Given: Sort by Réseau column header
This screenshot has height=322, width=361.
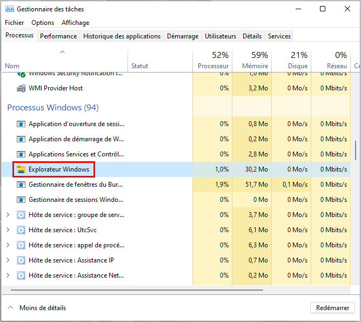Looking at the screenshot, I should click(x=331, y=61).
